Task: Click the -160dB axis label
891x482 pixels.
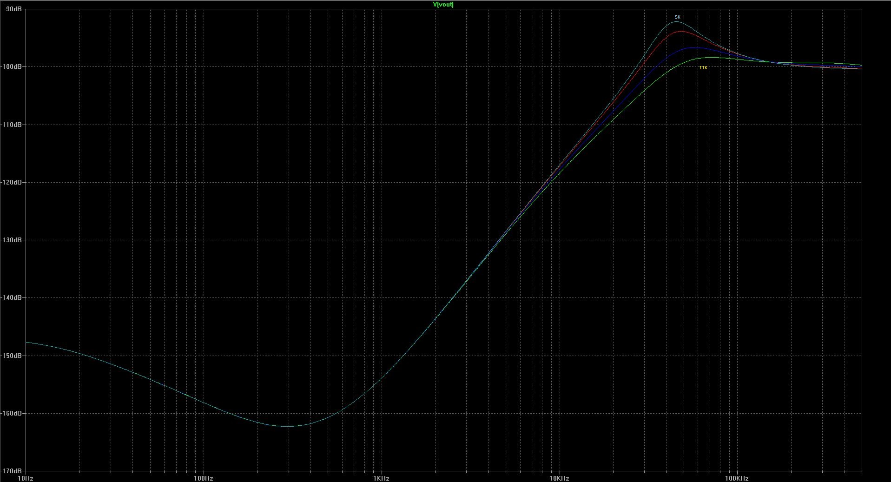Action: pyautogui.click(x=11, y=413)
